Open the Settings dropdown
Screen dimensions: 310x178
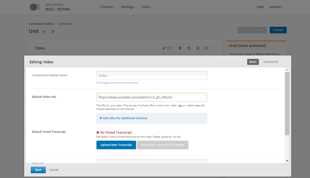point(128,7)
